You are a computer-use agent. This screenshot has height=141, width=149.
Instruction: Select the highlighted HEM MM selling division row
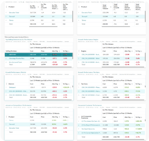point(38,54)
